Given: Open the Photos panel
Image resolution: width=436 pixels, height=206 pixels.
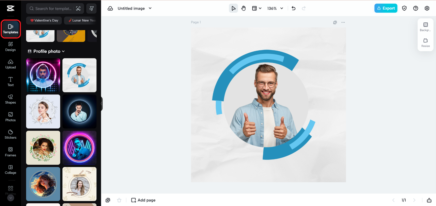Looking at the screenshot, I should (11, 117).
